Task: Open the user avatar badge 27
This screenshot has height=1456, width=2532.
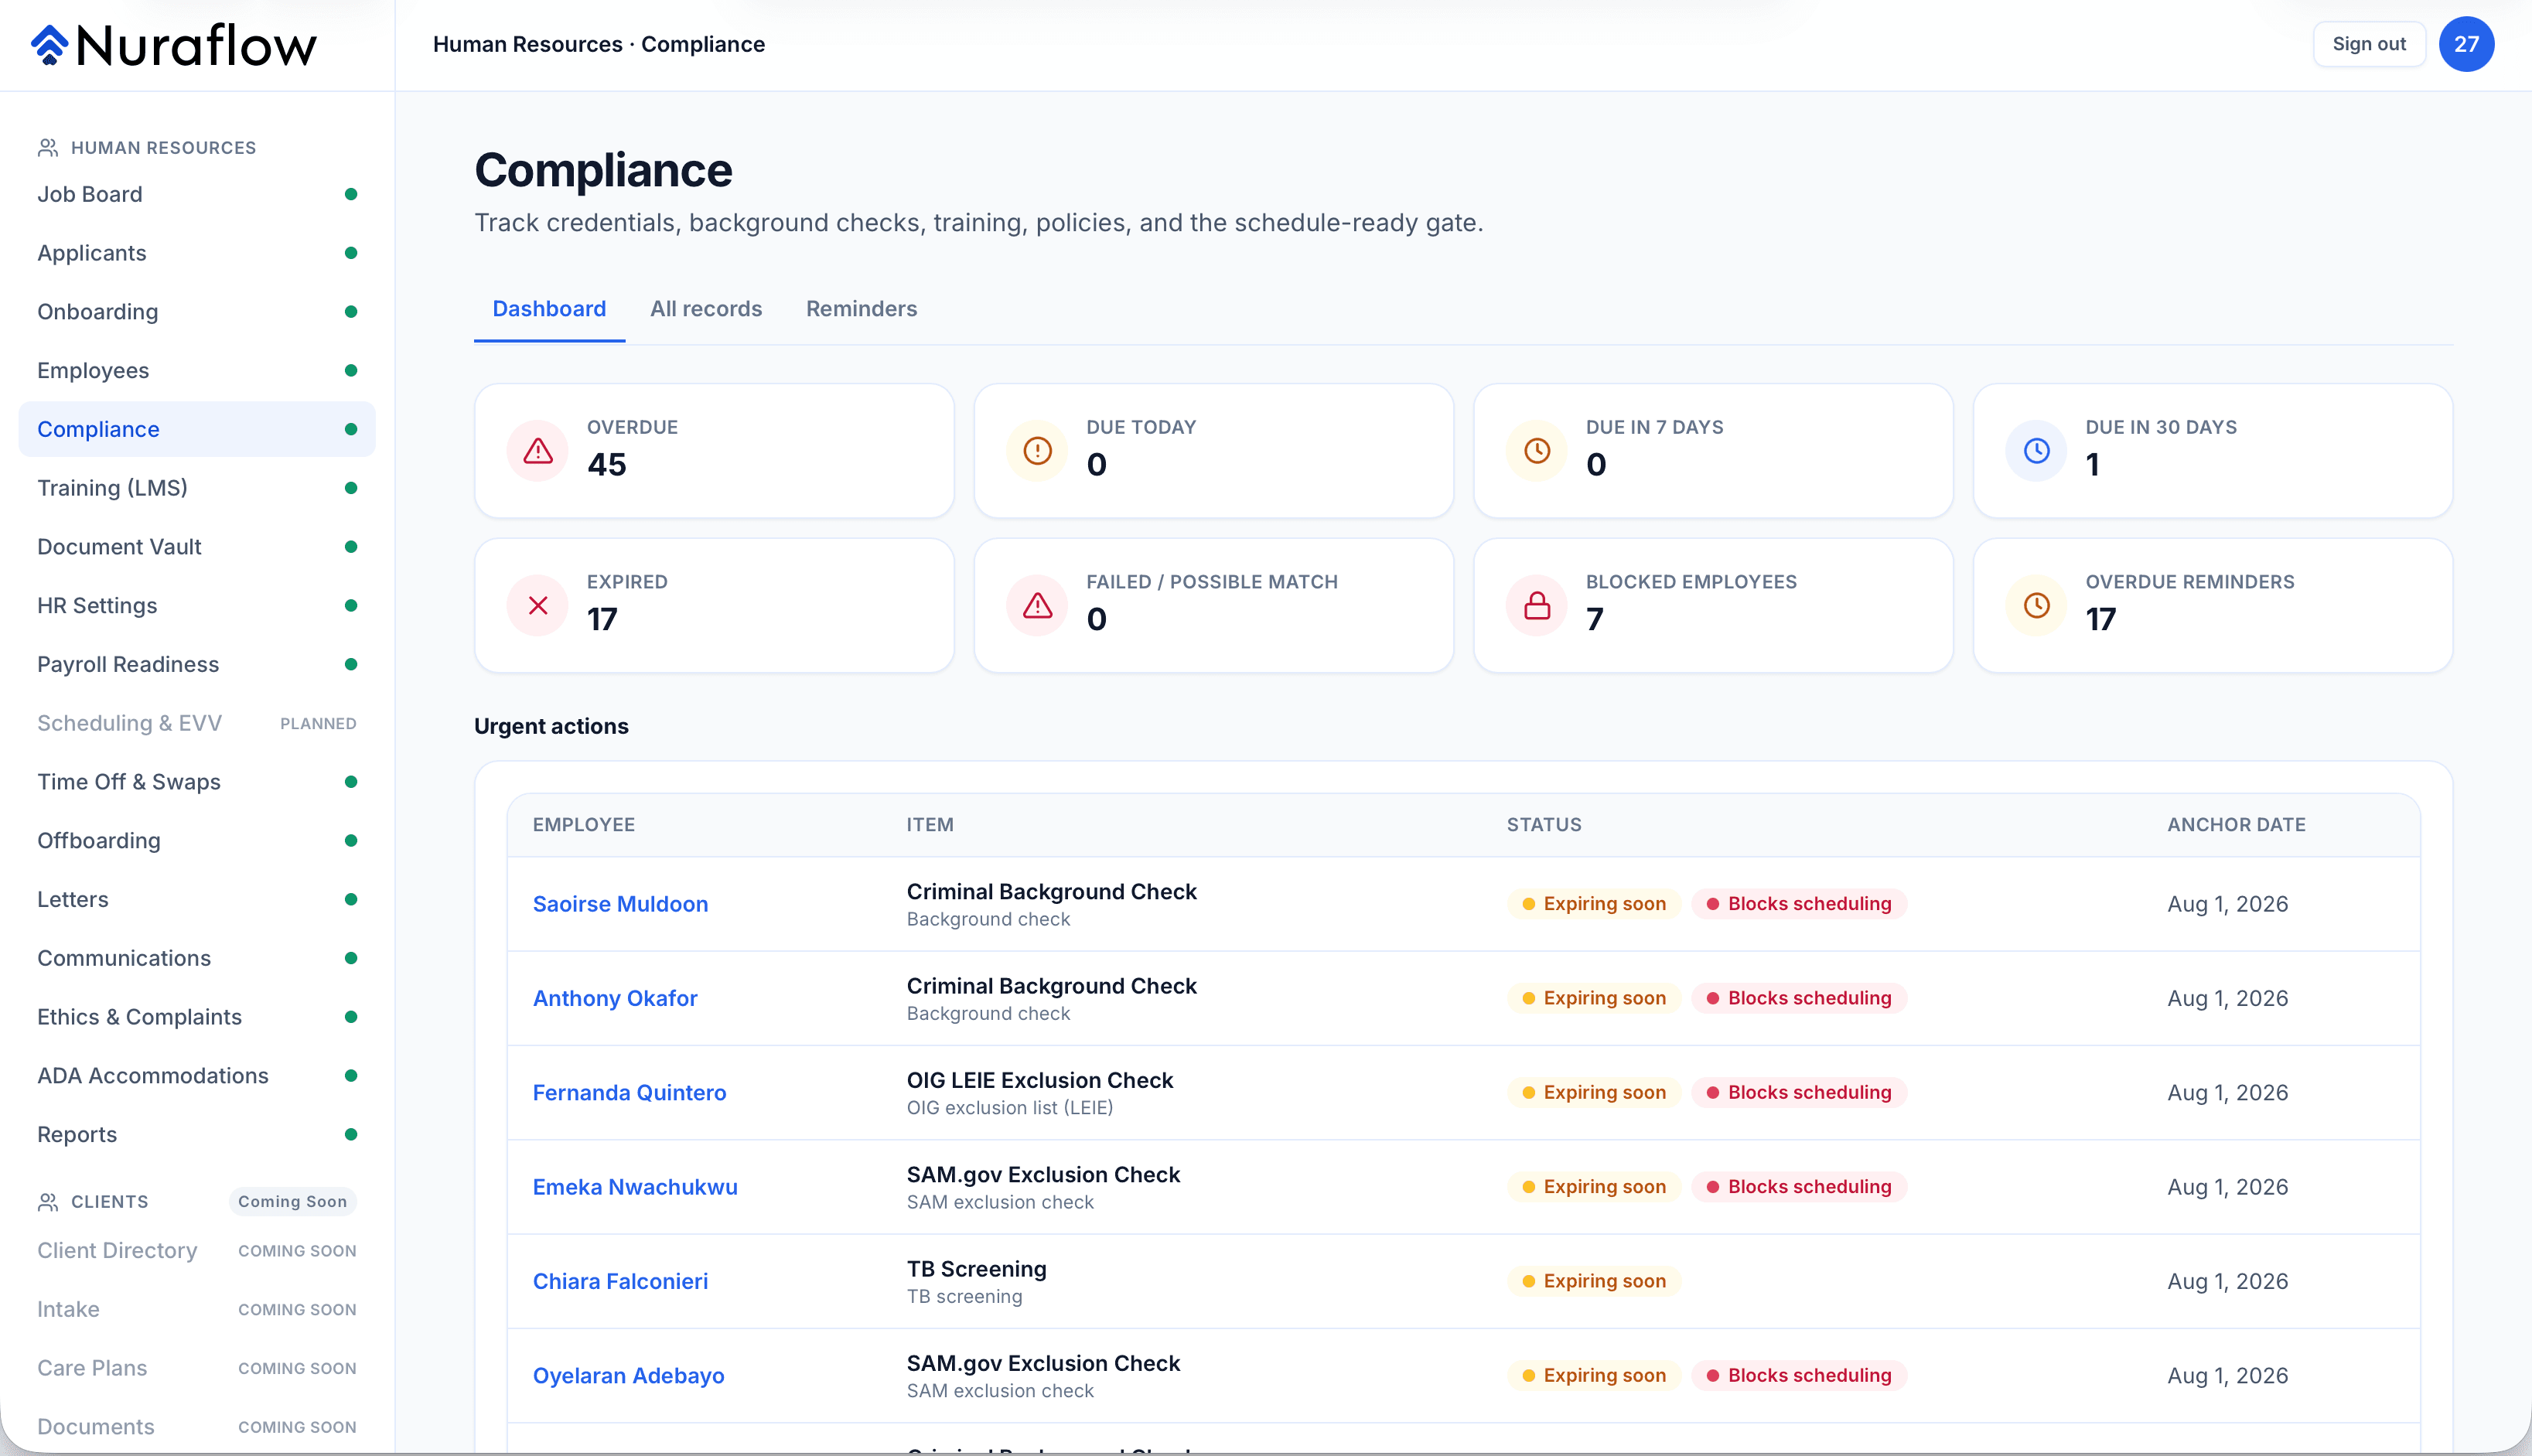Action: coord(2466,44)
